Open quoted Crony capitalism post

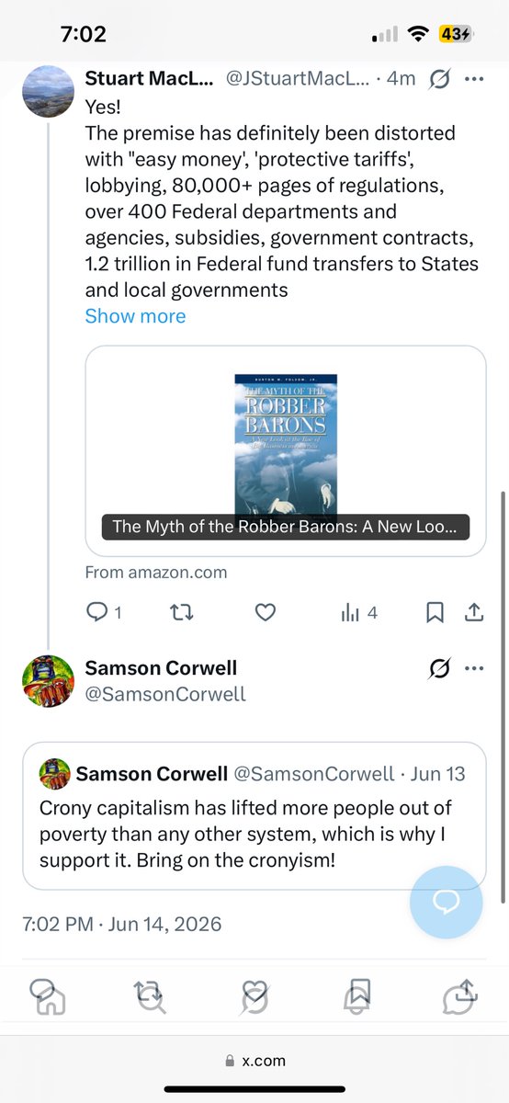(x=254, y=815)
